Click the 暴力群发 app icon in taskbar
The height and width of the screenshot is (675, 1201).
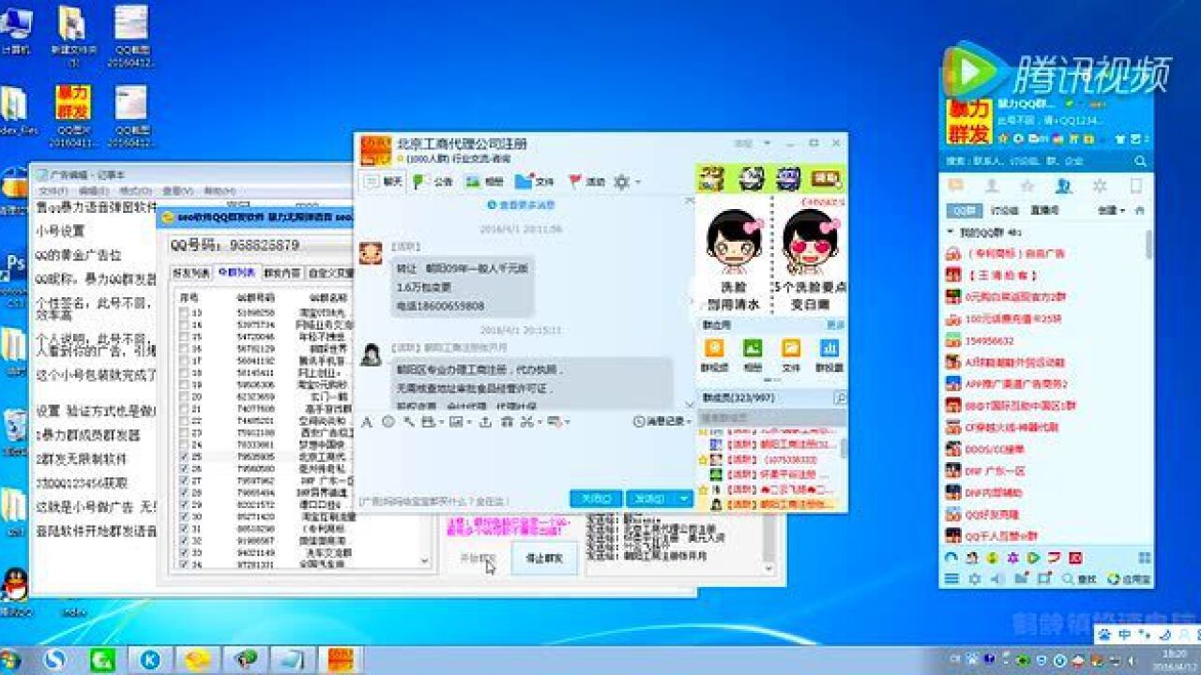(339, 660)
